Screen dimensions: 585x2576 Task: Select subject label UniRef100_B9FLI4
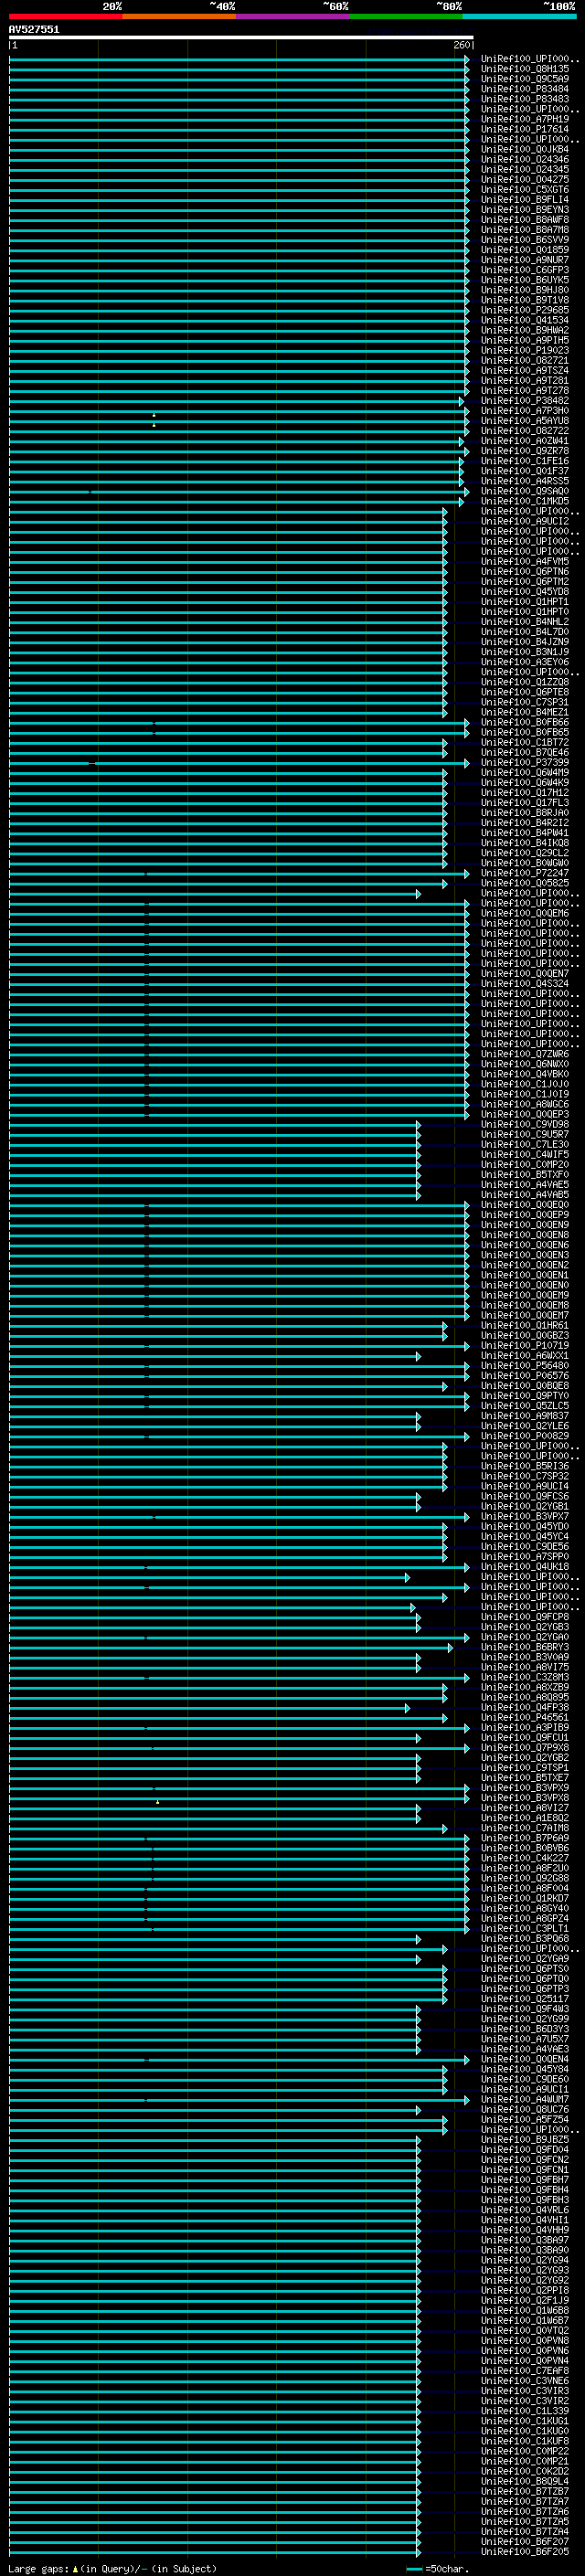[525, 199]
